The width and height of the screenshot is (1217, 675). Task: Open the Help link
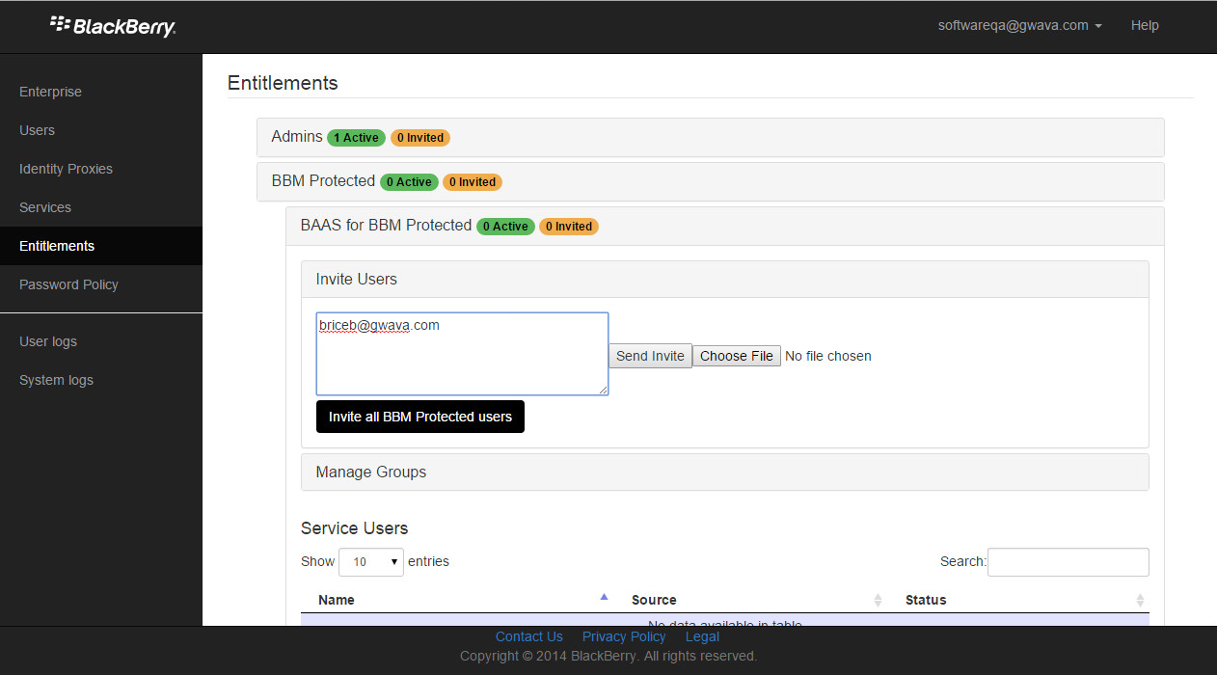pyautogui.click(x=1145, y=26)
